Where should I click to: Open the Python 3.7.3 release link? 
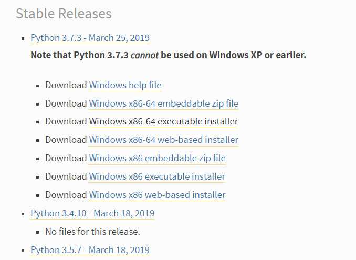[x=90, y=38]
